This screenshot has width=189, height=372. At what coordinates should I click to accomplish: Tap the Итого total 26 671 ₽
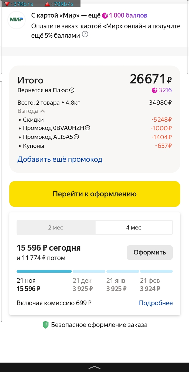(x=151, y=79)
